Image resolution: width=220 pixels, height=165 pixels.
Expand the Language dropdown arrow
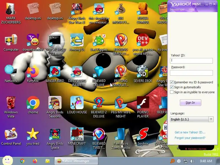point(211,119)
